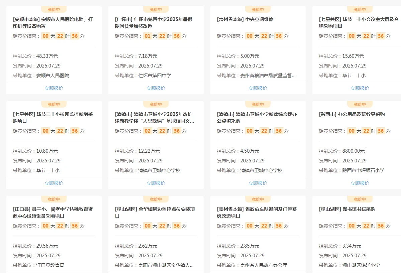
Task: Click 立即报价 for 清镇市卫城小学大思政课基地项目
Action: click(156, 183)
